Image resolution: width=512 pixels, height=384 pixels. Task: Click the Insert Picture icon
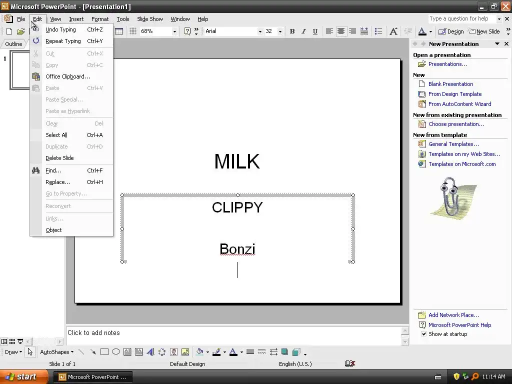185,351
